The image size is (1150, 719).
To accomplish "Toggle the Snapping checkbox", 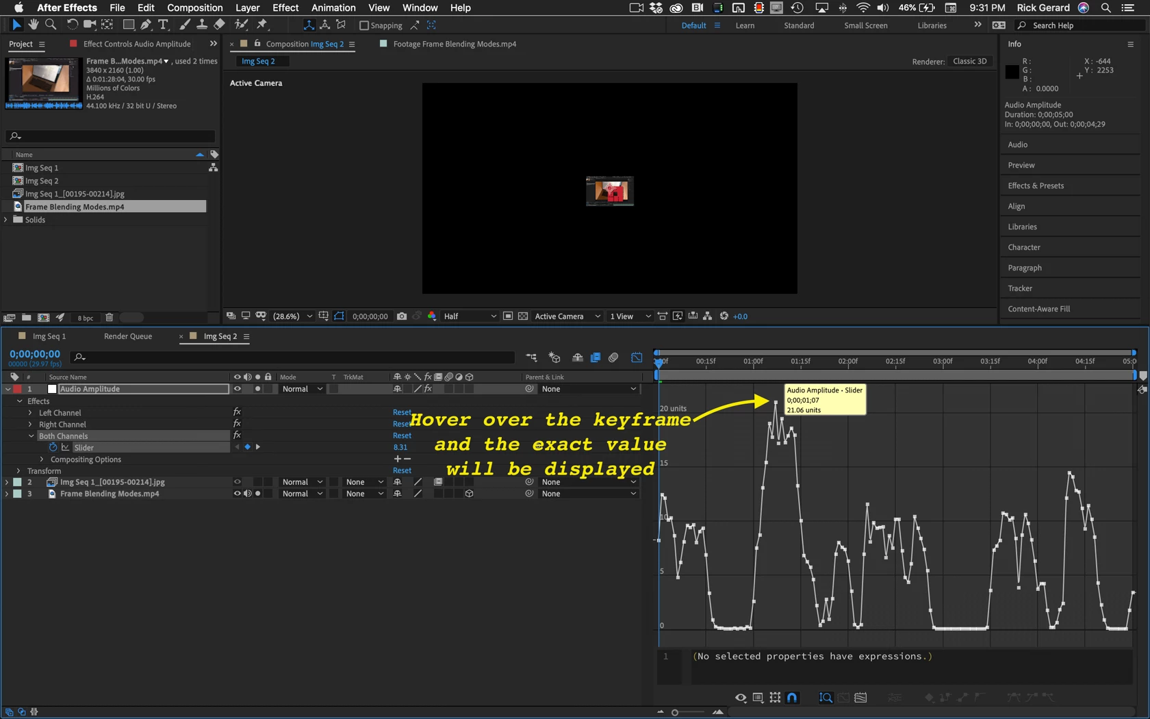I will (x=364, y=25).
